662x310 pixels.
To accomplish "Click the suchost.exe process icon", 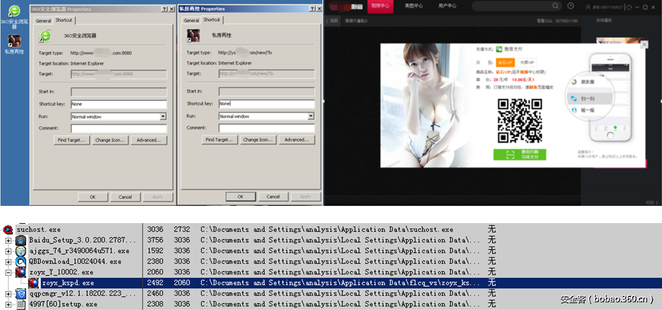I will (x=8, y=230).
